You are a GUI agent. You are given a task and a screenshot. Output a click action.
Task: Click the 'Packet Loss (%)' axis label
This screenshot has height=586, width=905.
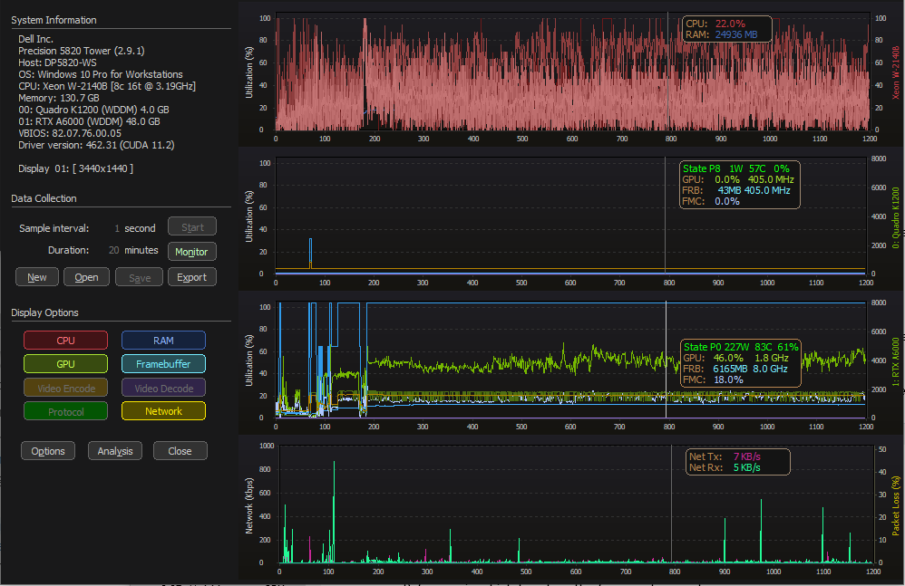coord(896,506)
